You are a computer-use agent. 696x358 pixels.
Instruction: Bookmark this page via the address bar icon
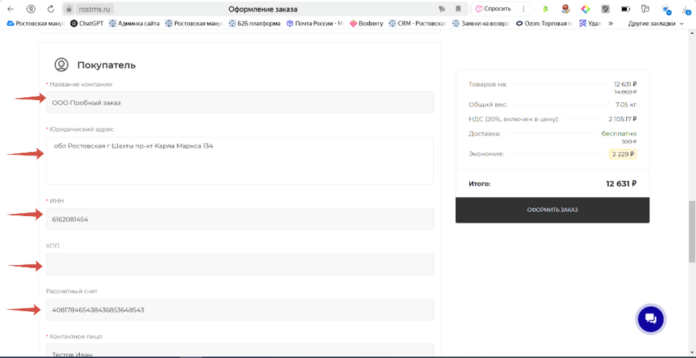tap(458, 9)
